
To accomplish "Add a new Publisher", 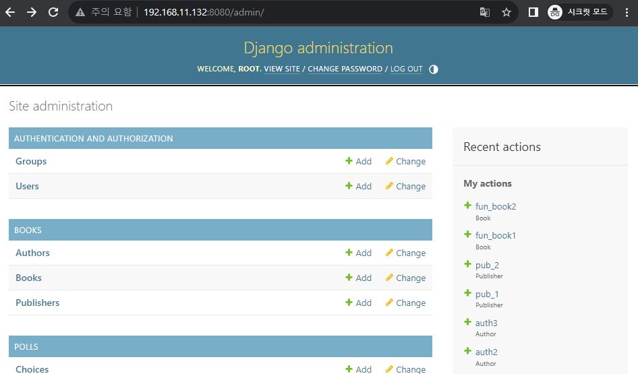I will pyautogui.click(x=359, y=303).
